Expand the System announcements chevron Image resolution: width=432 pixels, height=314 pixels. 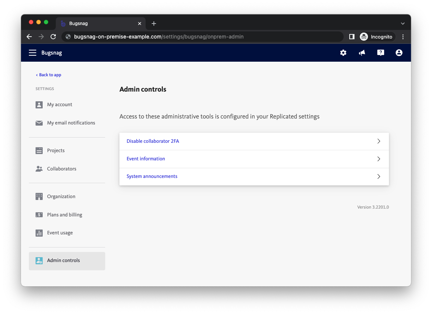click(x=379, y=176)
